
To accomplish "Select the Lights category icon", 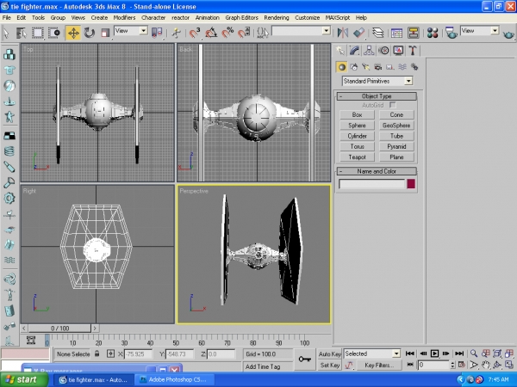I will (365, 67).
